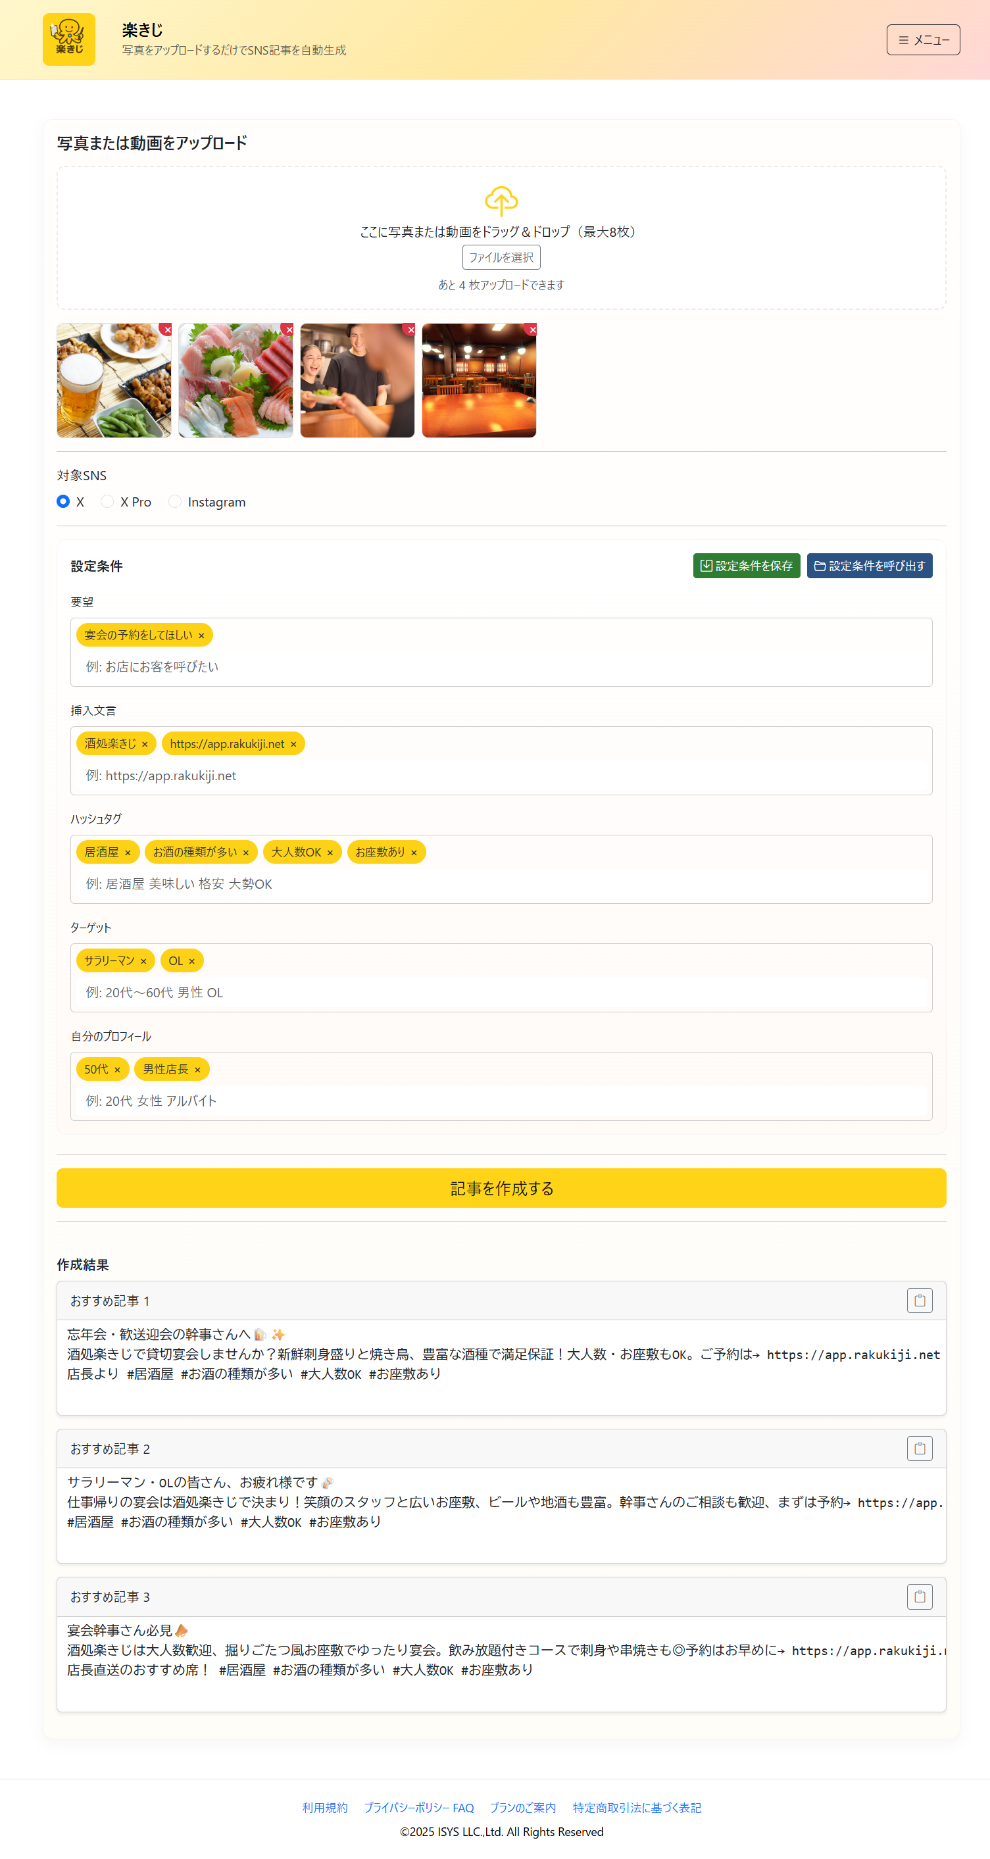The height and width of the screenshot is (1859, 990).
Task: Remove the 居酒屋 hashtag tag
Action: pos(128,853)
